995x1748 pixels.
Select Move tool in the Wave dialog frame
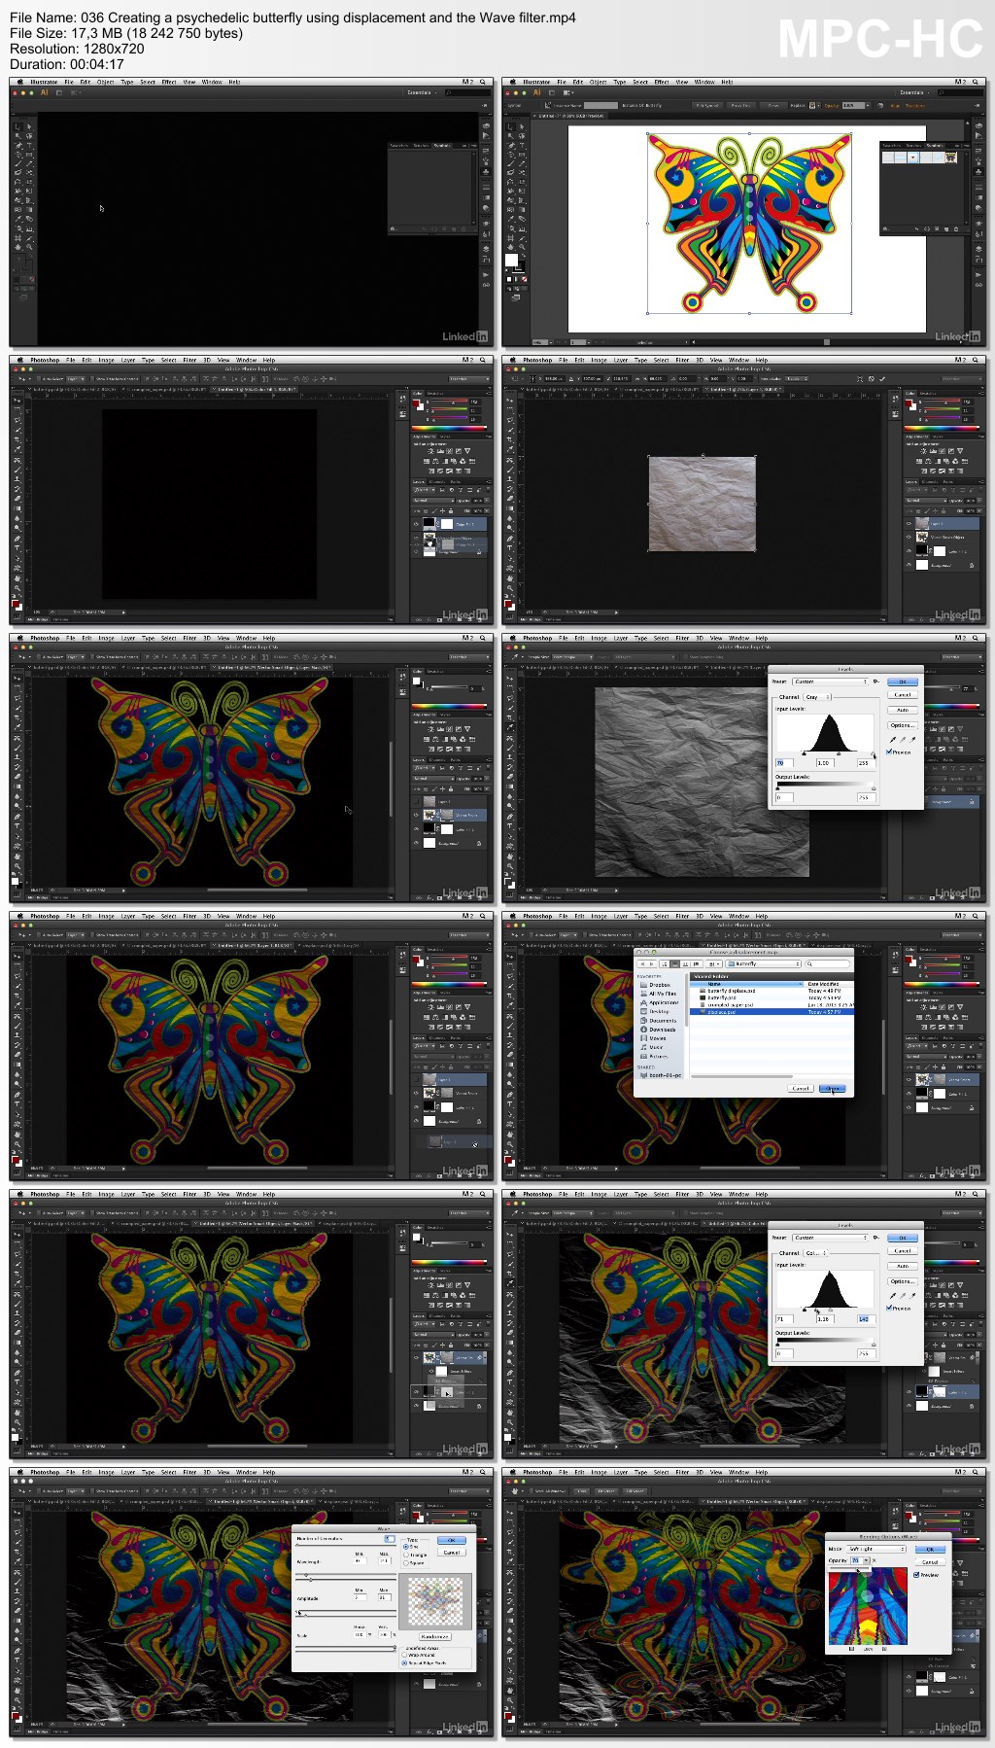pyautogui.click(x=17, y=1513)
